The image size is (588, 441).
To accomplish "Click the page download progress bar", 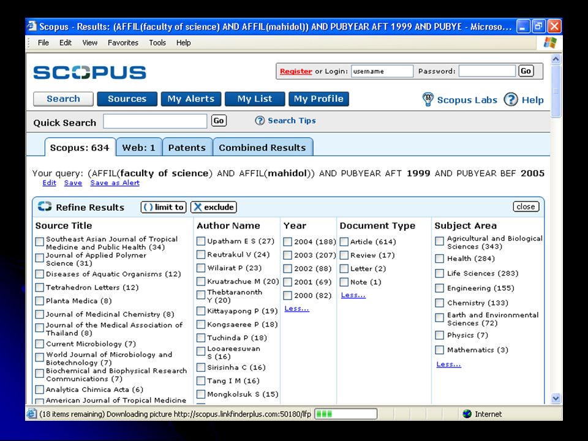I will [345, 414].
